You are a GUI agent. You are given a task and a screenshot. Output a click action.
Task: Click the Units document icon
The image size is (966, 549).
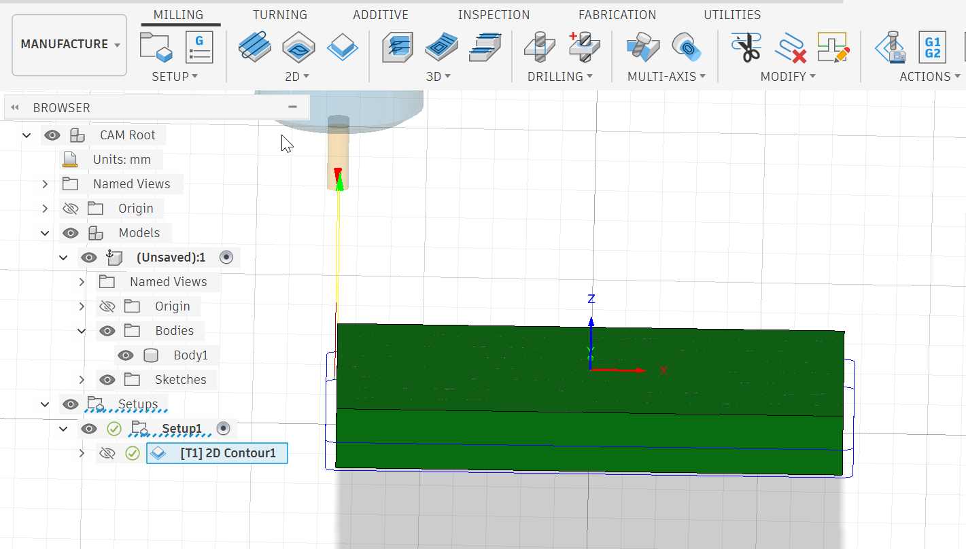(70, 160)
